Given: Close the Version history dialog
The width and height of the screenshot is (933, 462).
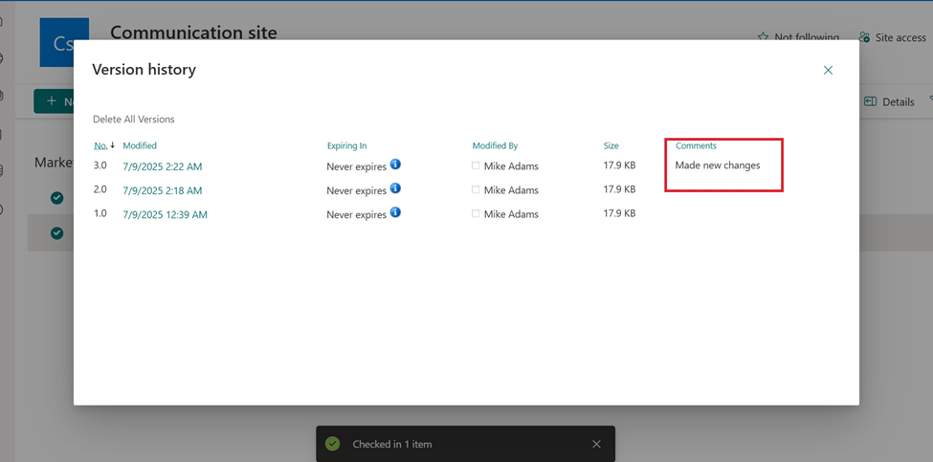Looking at the screenshot, I should [x=828, y=70].
